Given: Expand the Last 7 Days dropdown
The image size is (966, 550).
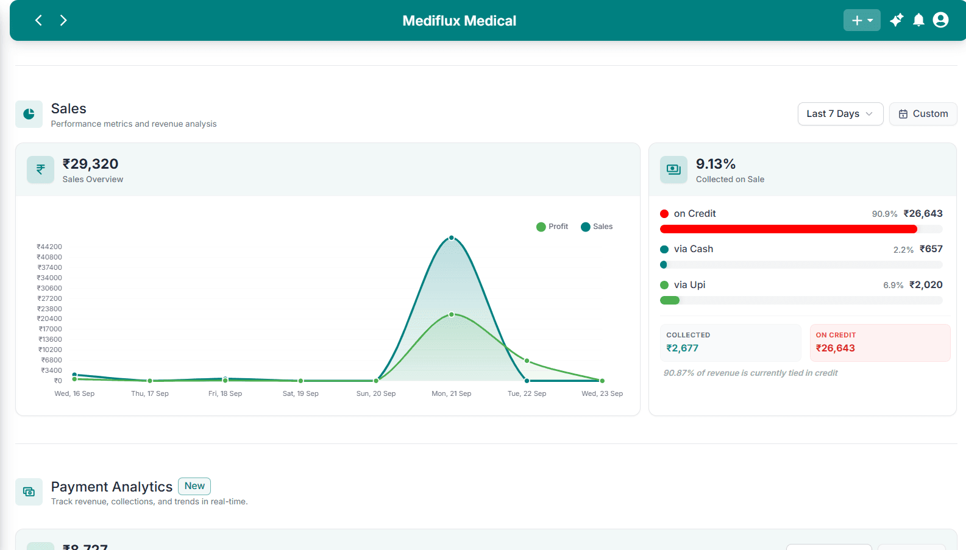Looking at the screenshot, I should pyautogui.click(x=840, y=114).
